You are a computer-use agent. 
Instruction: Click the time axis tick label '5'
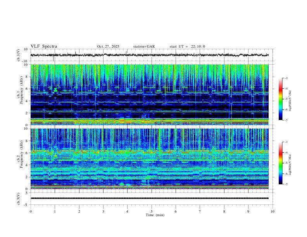152,211
